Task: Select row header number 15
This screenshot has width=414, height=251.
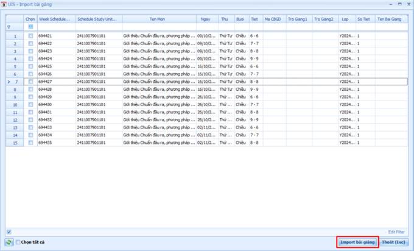Action: point(15,143)
